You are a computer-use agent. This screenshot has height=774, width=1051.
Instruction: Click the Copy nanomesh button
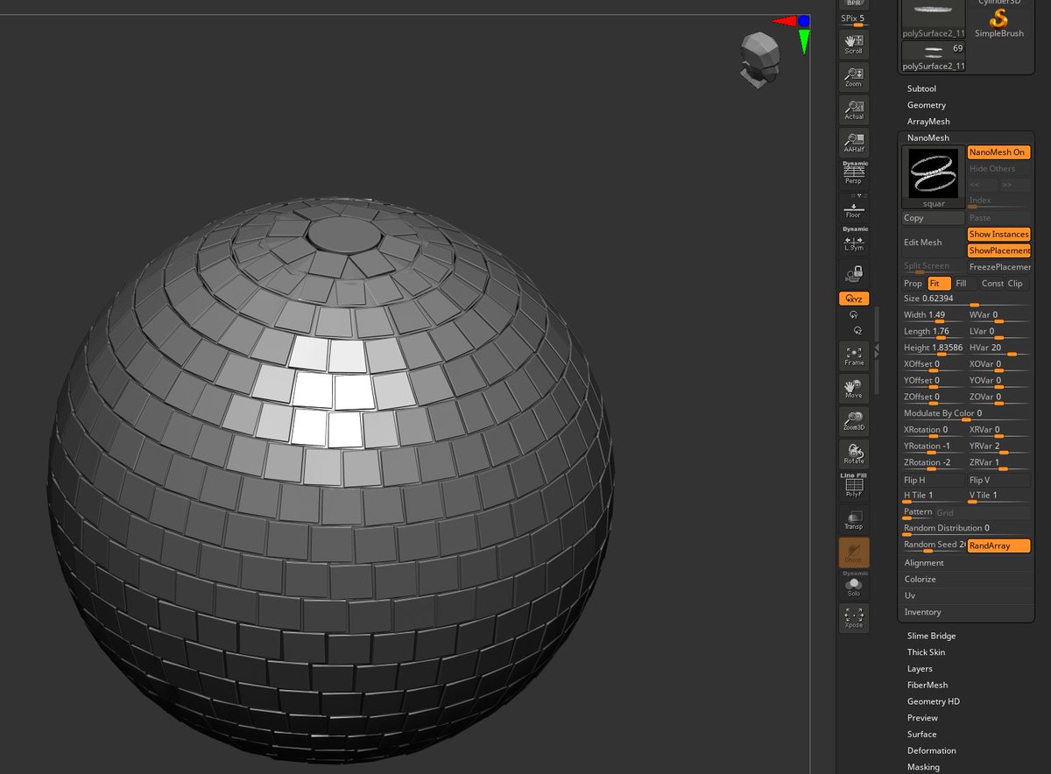[x=934, y=218]
